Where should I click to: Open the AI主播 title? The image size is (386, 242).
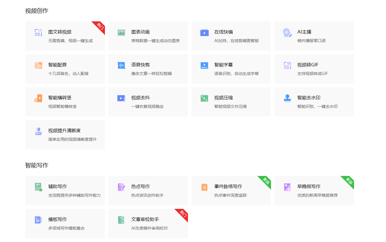(x=304, y=32)
